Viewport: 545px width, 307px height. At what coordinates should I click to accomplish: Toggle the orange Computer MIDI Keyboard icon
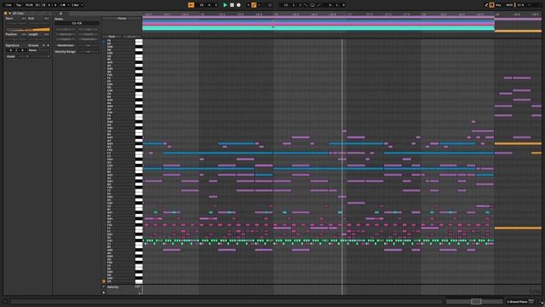491,5
